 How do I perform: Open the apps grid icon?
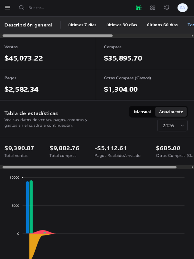[x=153, y=8]
